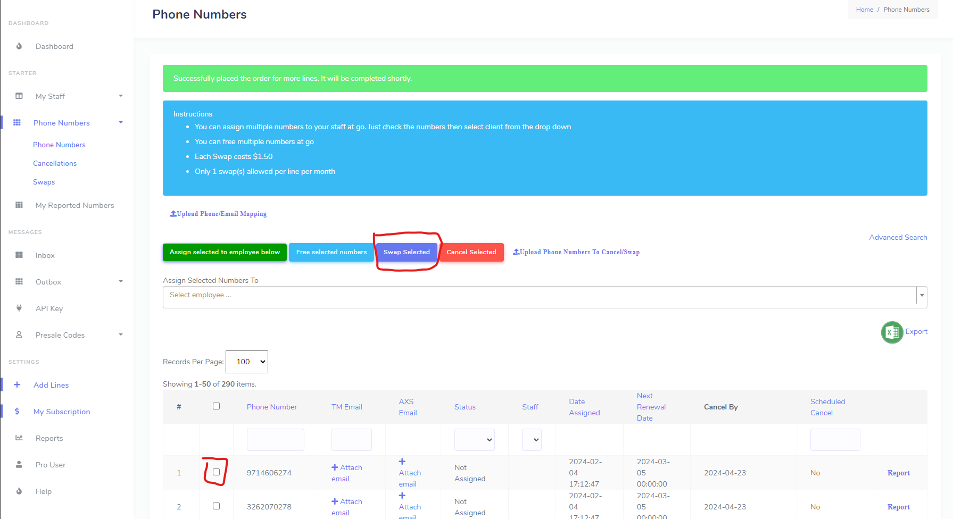Viewport: 953px width, 519px height.
Task: Click Assign selected to employee below button
Action: [225, 252]
